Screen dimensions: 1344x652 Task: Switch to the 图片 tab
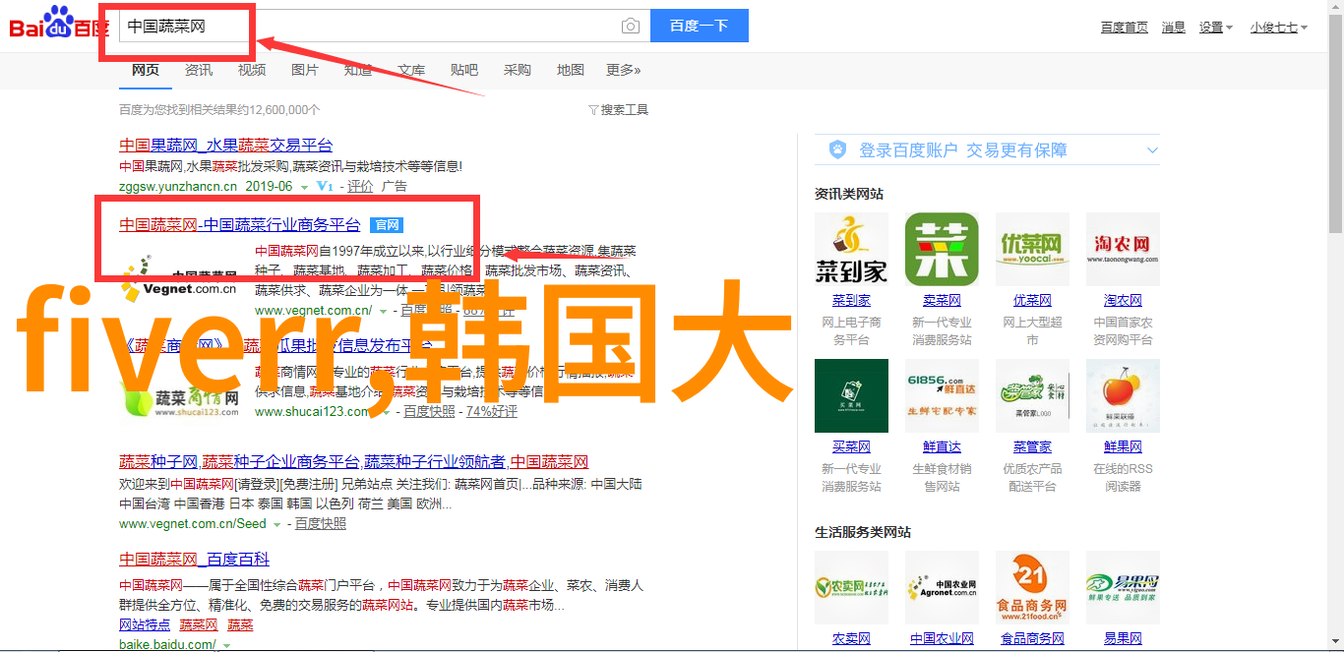point(305,70)
